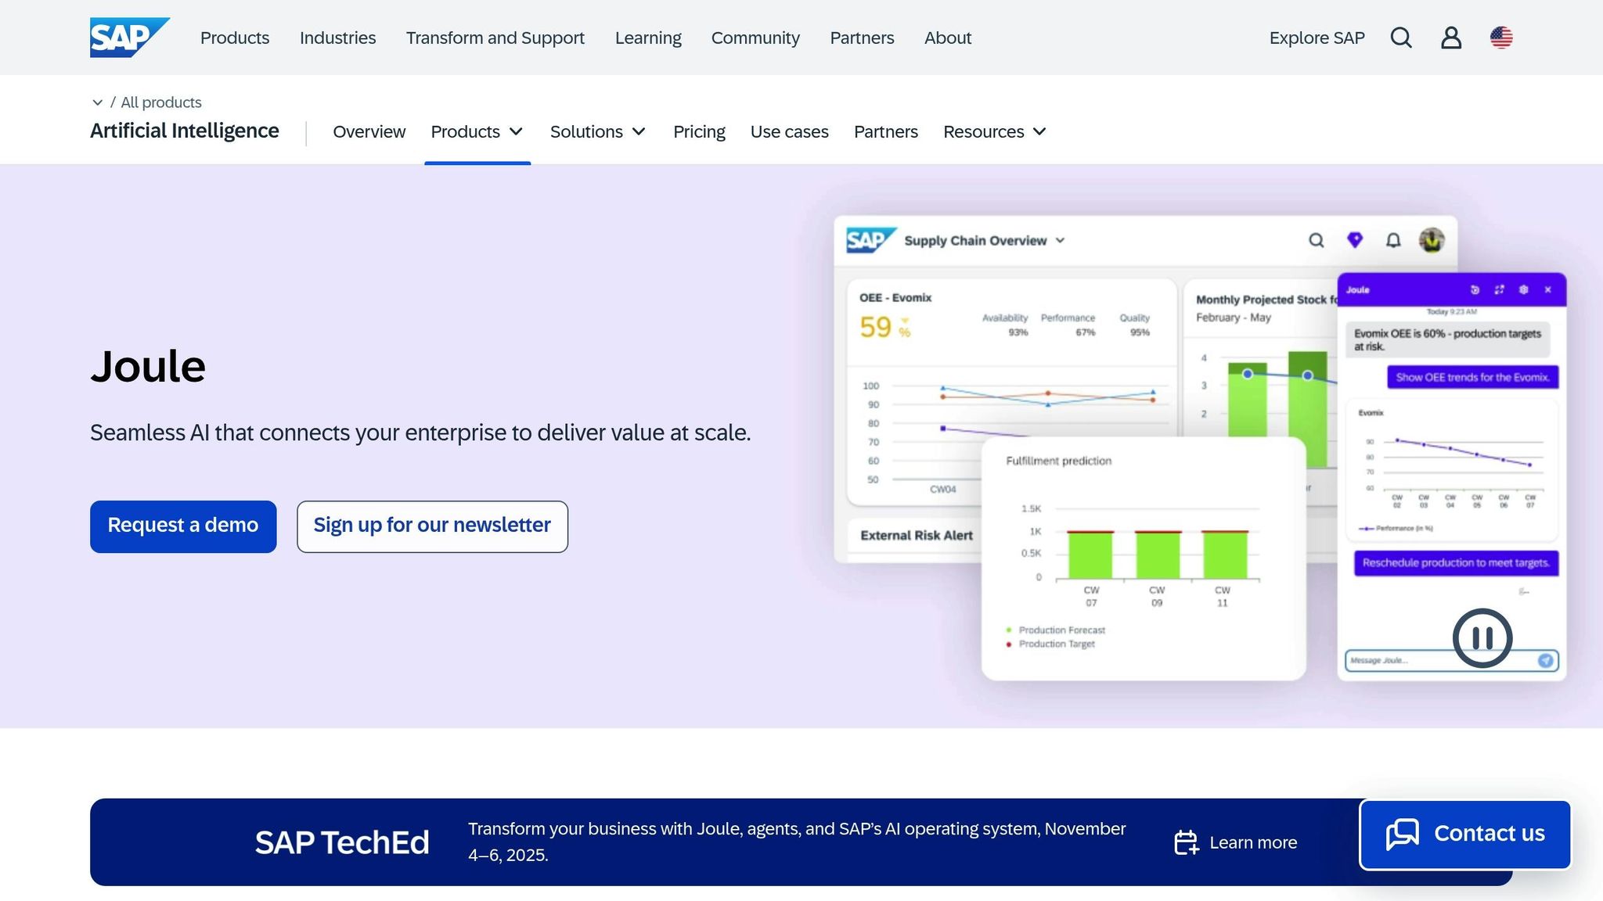Open the Industries top menu item
Viewport: 1603px width, 901px height.
(337, 38)
